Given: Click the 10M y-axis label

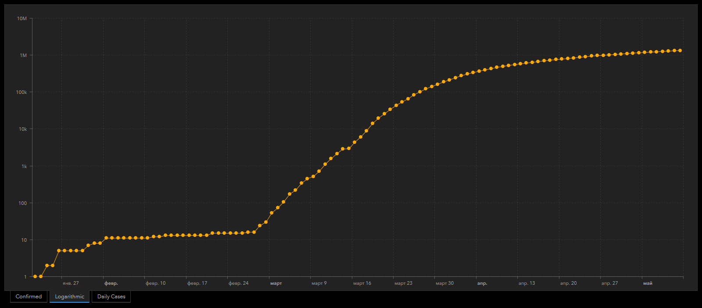Looking at the screenshot, I should coord(22,18).
